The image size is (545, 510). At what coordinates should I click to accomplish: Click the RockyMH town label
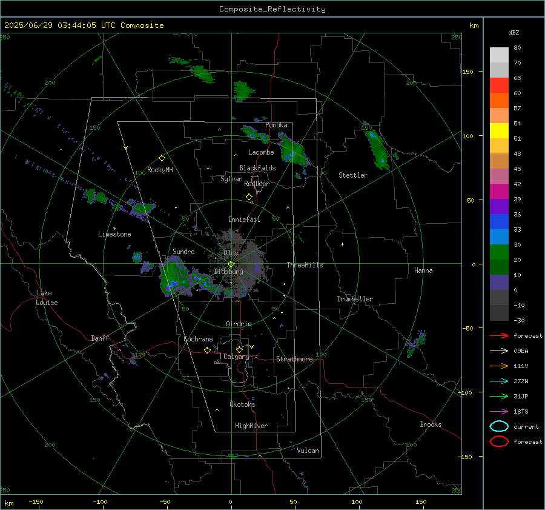point(160,170)
